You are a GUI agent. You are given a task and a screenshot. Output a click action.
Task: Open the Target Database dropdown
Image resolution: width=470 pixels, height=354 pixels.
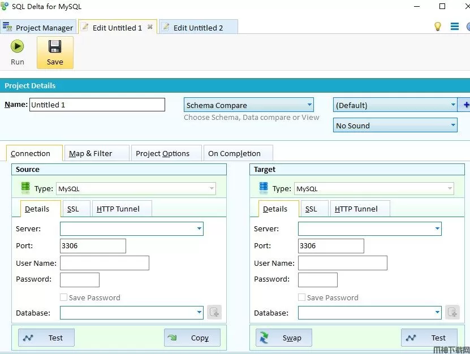(x=437, y=312)
